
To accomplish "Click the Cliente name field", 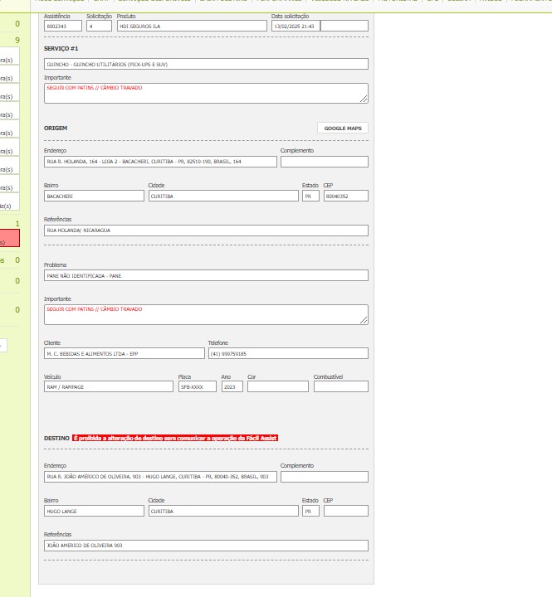I will pos(123,353).
